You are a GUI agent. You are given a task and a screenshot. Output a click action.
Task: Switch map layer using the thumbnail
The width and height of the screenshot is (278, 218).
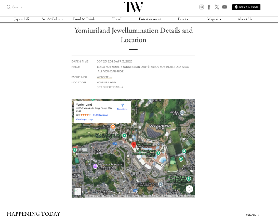pos(78,191)
